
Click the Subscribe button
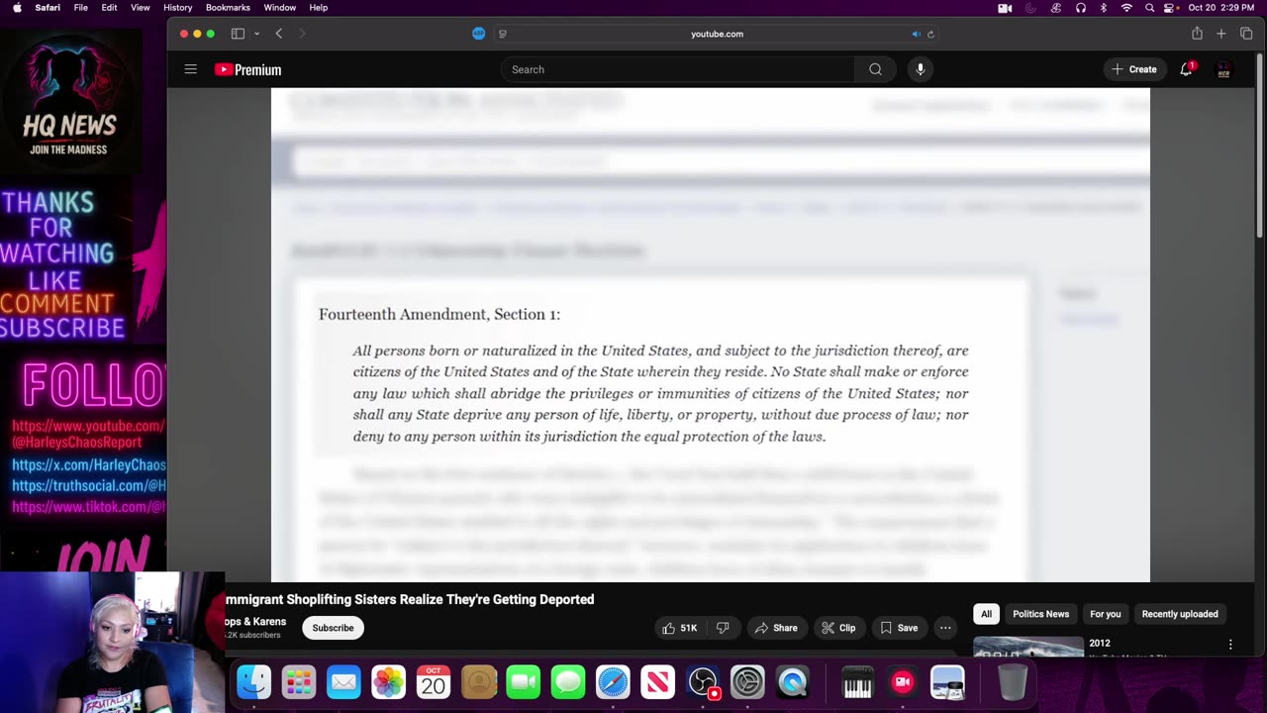tap(333, 628)
